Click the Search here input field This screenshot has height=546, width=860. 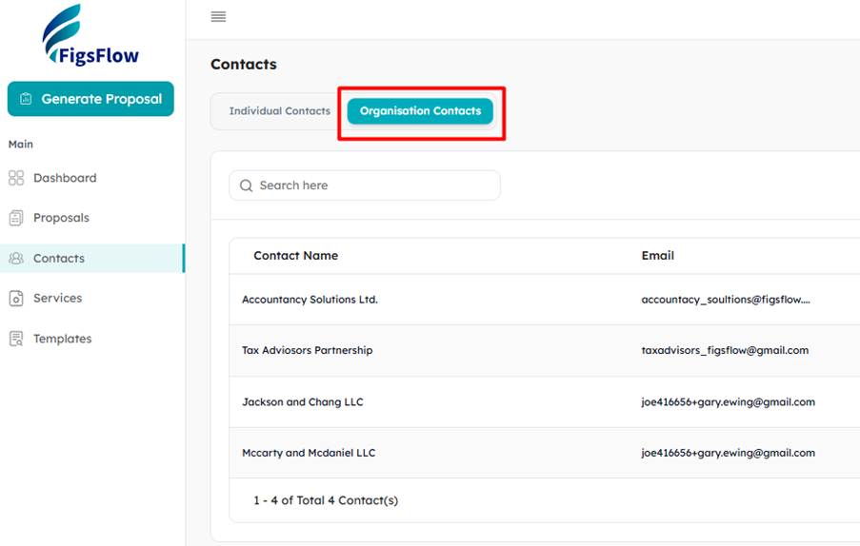[x=365, y=185]
